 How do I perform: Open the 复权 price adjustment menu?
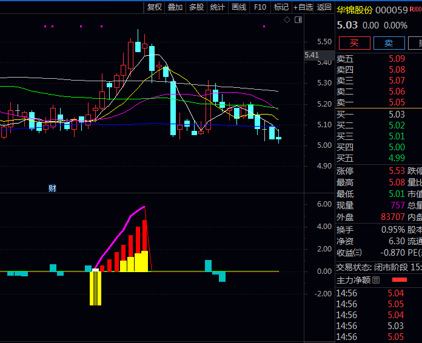pos(155,7)
